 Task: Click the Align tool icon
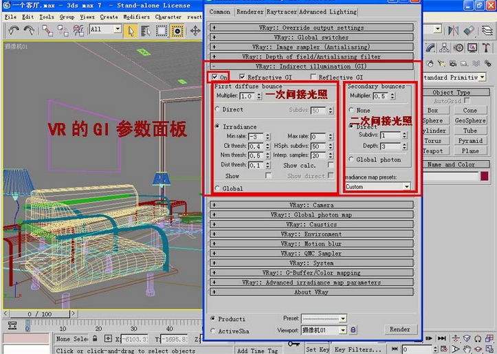(469, 30)
